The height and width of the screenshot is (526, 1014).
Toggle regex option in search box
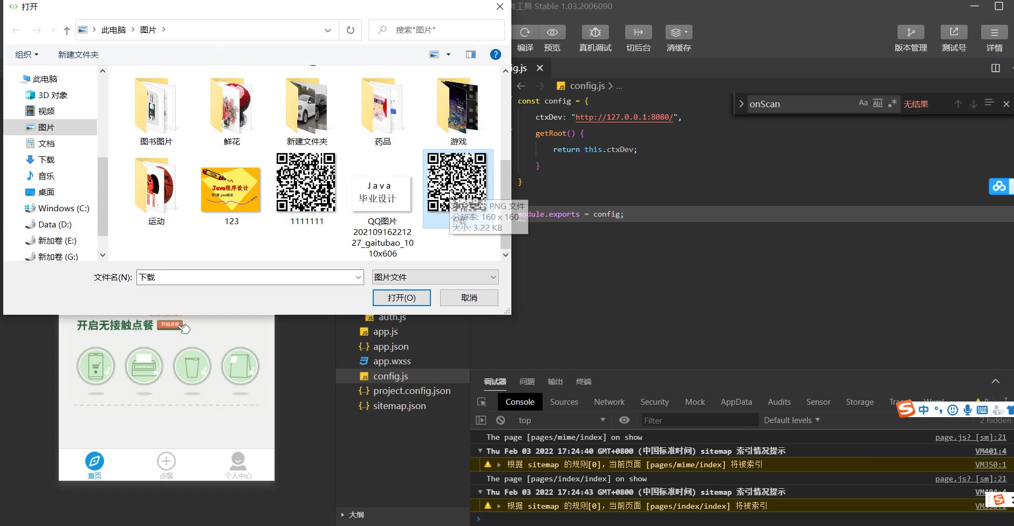coord(893,103)
